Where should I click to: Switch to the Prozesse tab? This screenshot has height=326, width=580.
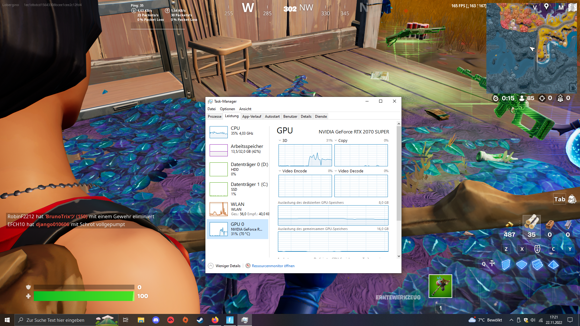214,117
